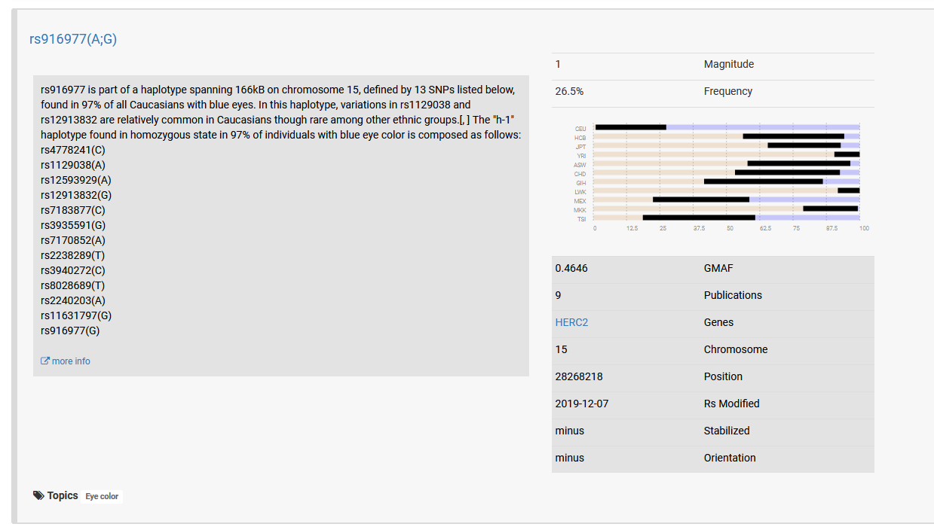Image resolution: width=934 pixels, height=527 pixels.
Task: Click the Magnitude label
Action: 729,64
